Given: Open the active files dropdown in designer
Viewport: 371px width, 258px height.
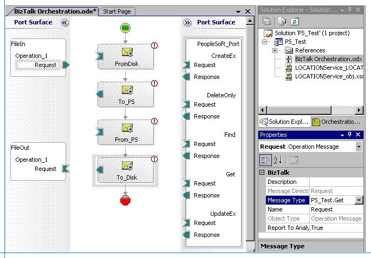Looking at the screenshot, I should coord(238,11).
